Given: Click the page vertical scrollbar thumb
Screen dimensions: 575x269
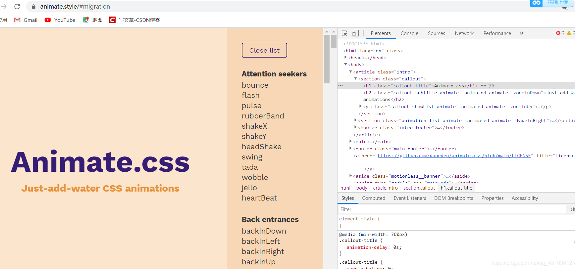Looking at the screenshot, I should click(327, 59).
